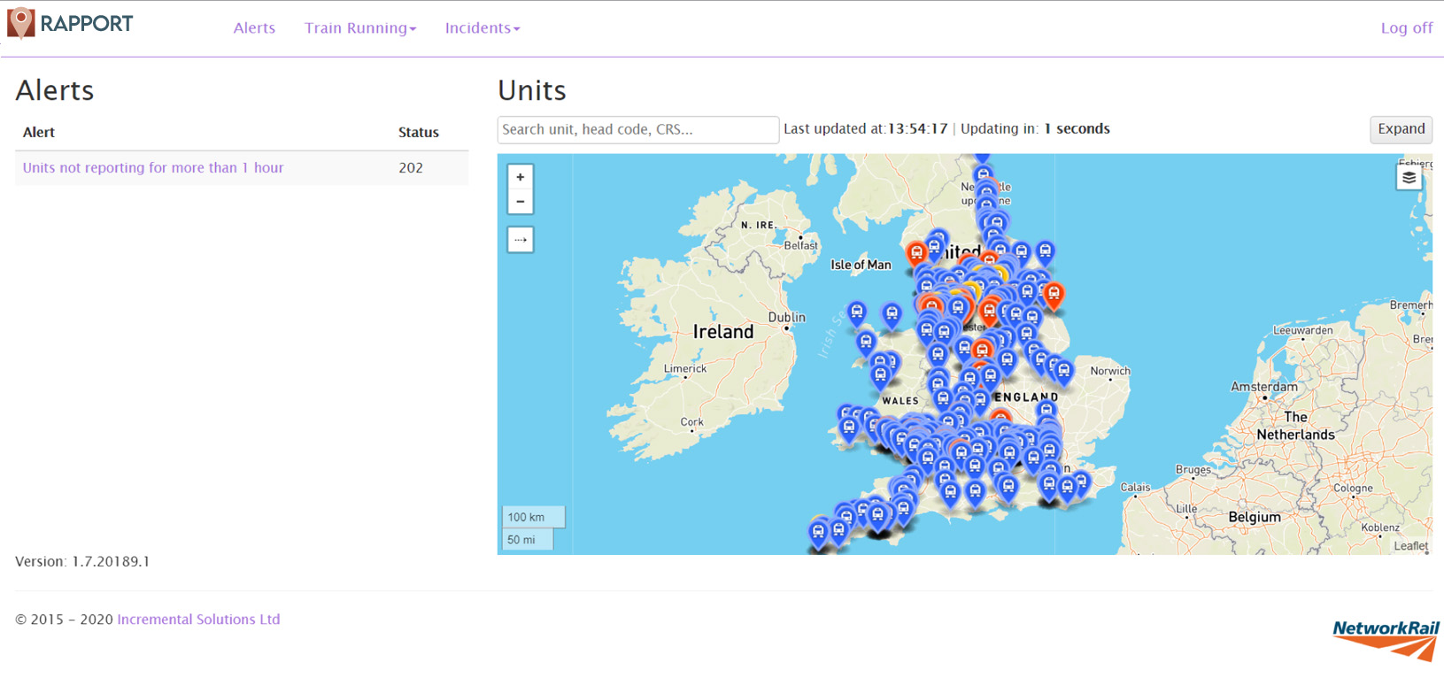Open the map layers control
This screenshot has width=1444, height=678.
click(1409, 178)
